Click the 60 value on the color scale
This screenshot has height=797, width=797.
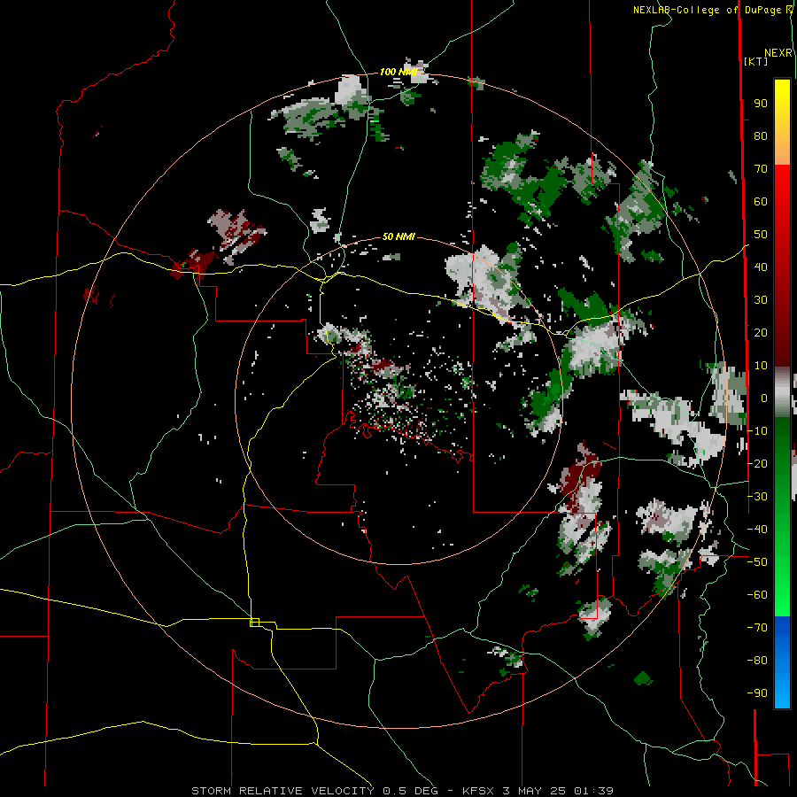pos(761,201)
